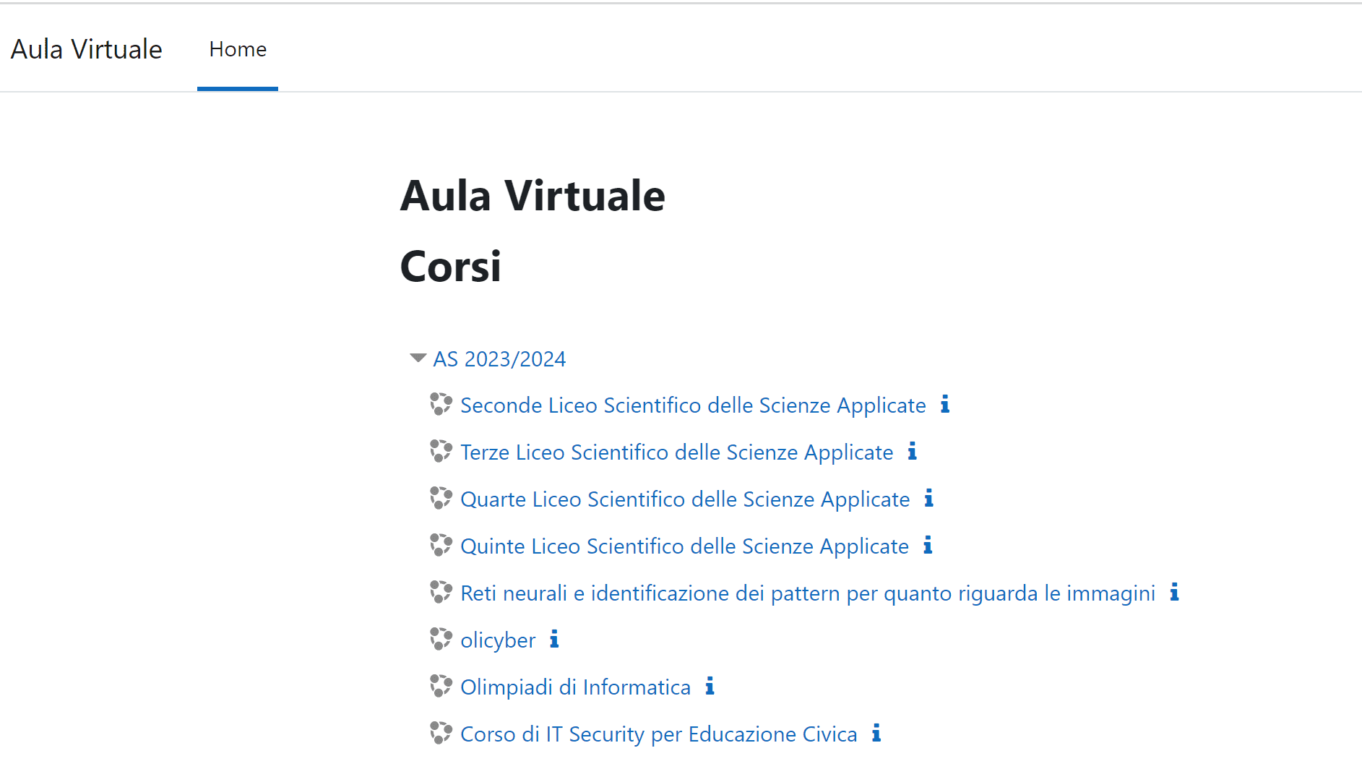Click the Aula Virtuale site name

click(x=87, y=49)
